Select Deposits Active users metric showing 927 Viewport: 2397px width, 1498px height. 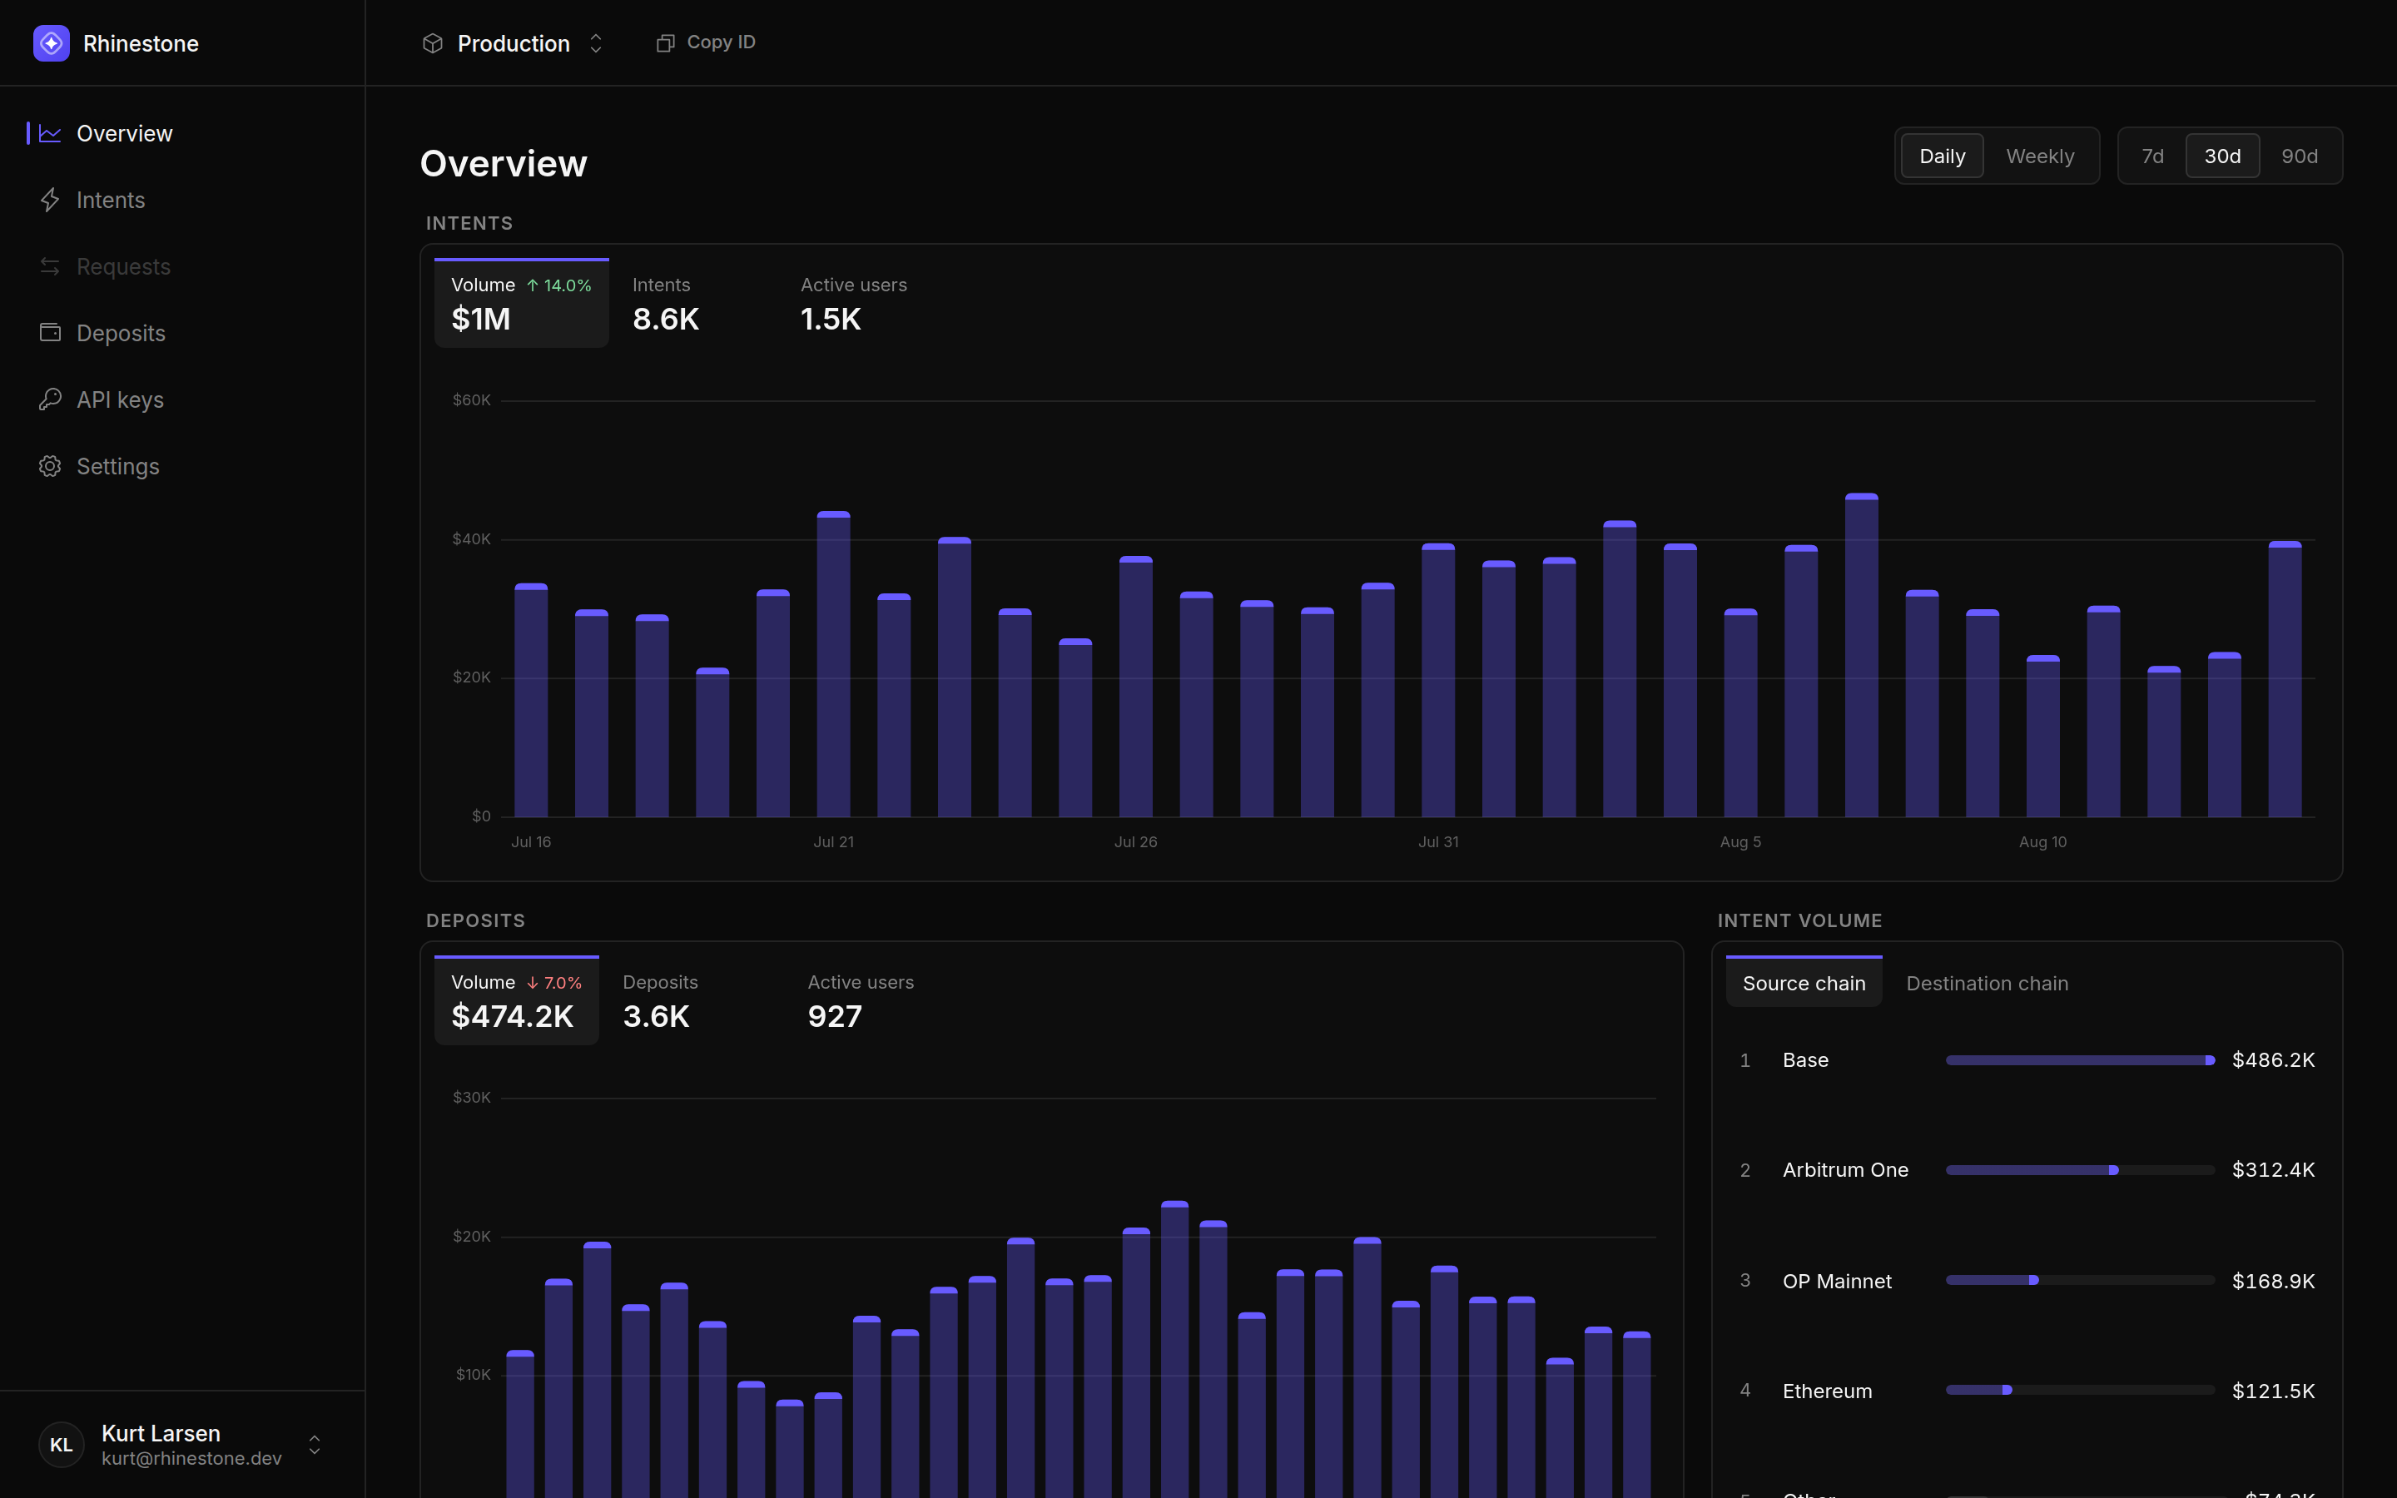pyautogui.click(x=860, y=1000)
